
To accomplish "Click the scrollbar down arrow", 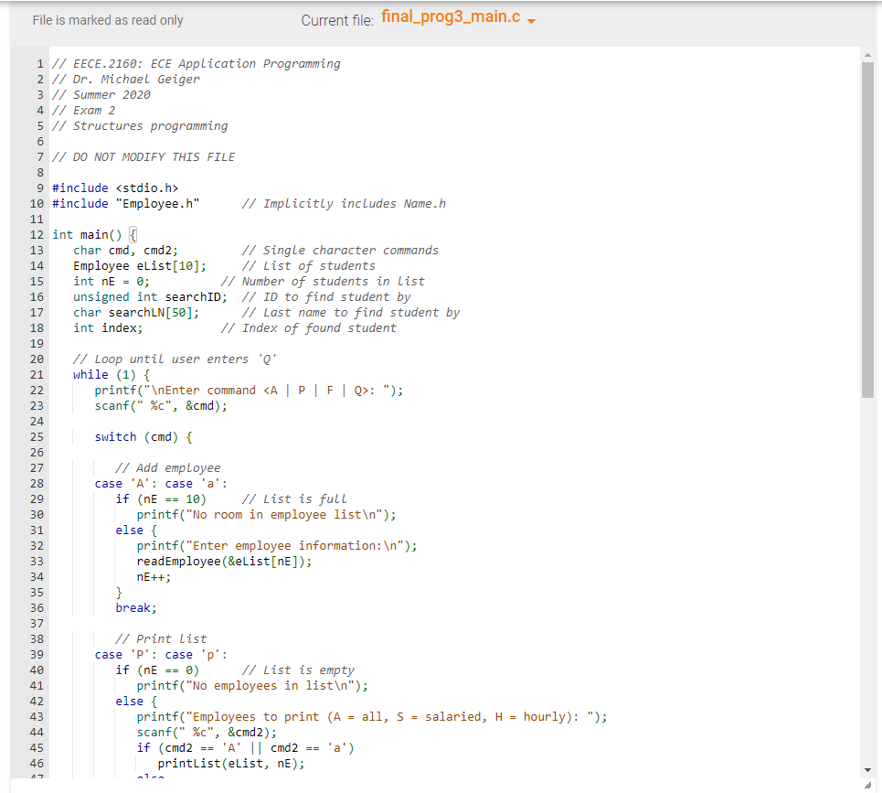I will 868,771.
